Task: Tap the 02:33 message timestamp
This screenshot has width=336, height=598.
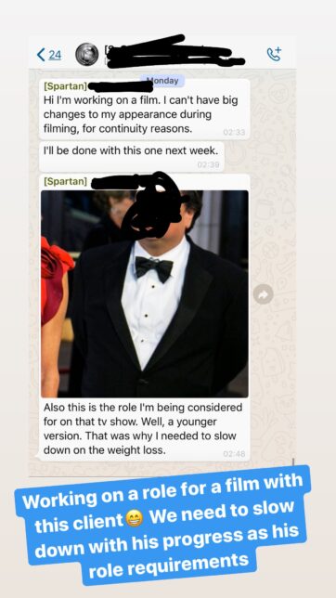Action: [234, 133]
